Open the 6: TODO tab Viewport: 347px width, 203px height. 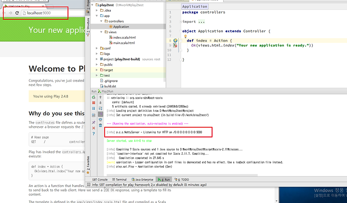point(182,179)
